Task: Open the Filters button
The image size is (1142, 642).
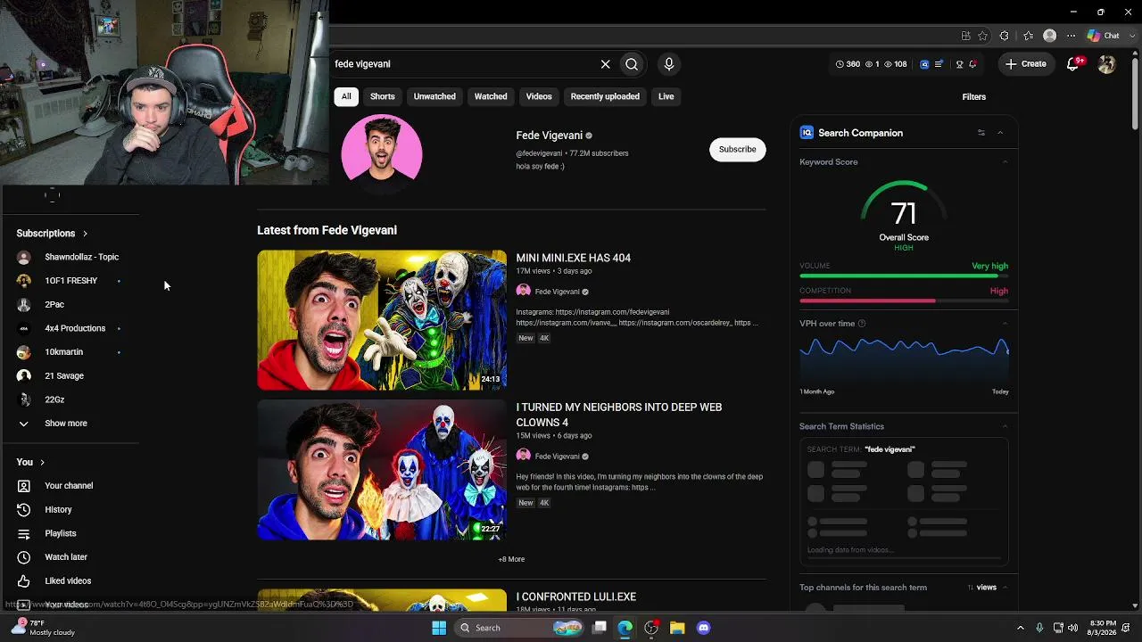Action: pyautogui.click(x=973, y=96)
